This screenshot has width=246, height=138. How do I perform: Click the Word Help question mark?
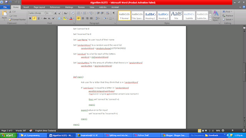pos(244,7)
